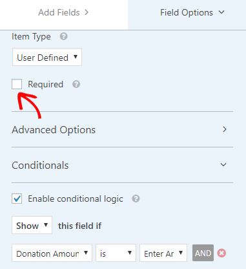Disable the Enable conditional logic checkbox
The image size is (246, 269).
point(17,199)
